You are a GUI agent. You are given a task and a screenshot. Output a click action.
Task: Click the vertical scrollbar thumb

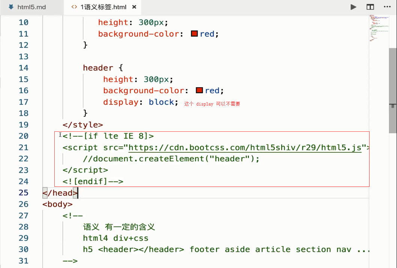393,91
